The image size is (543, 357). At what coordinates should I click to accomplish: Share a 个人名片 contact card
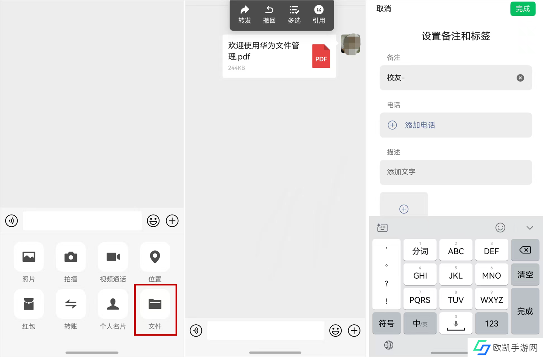coord(113,304)
